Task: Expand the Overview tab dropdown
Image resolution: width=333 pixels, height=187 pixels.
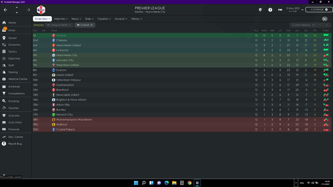Action: 42,19
